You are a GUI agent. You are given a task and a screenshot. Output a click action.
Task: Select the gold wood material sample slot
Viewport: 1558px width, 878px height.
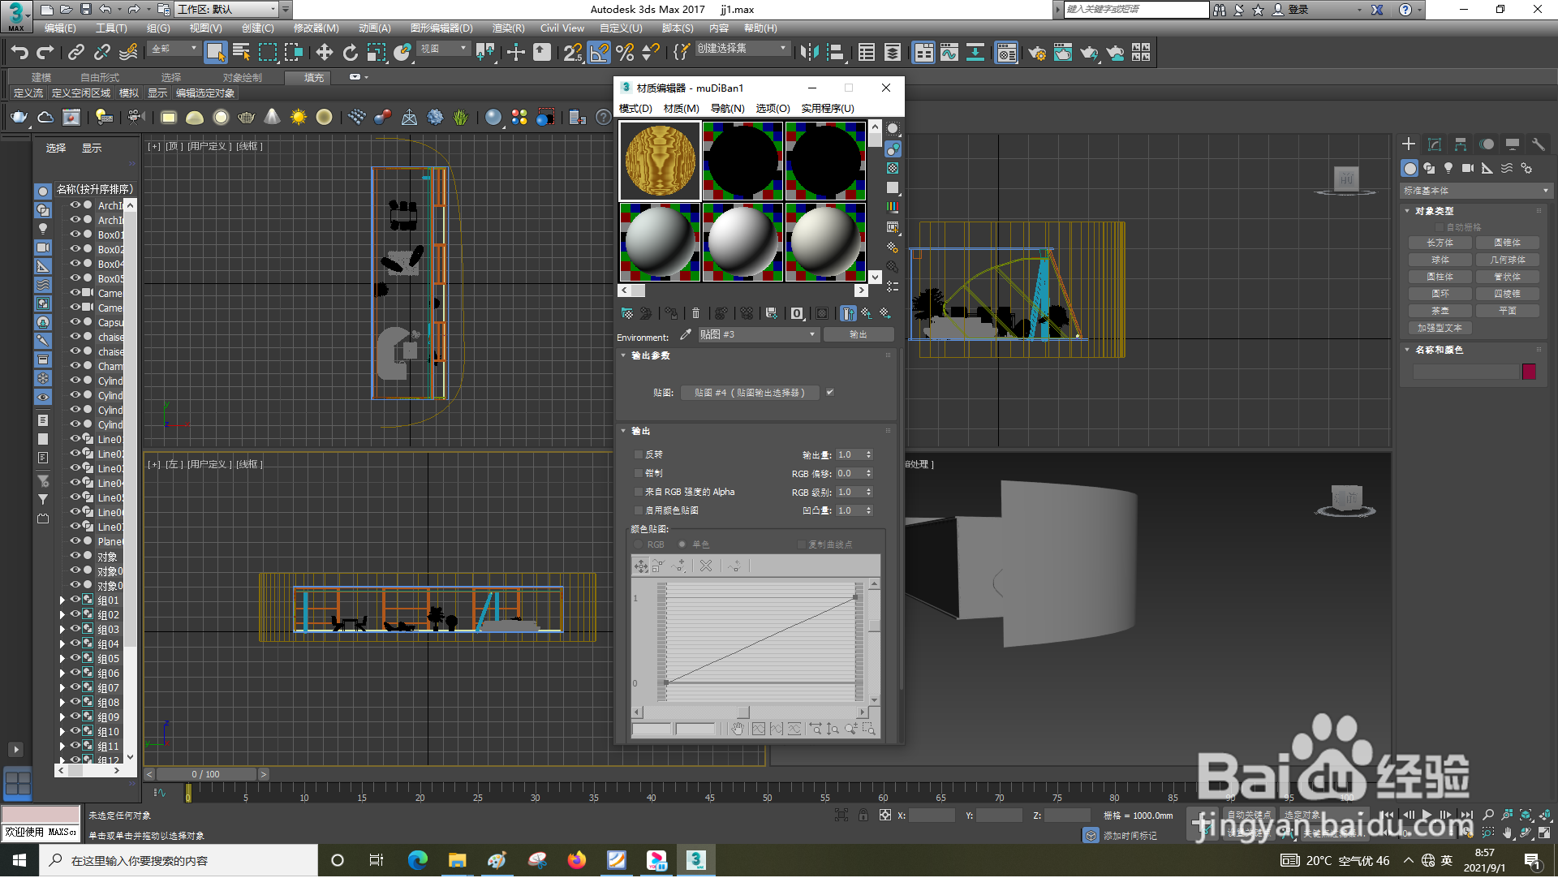[660, 161]
